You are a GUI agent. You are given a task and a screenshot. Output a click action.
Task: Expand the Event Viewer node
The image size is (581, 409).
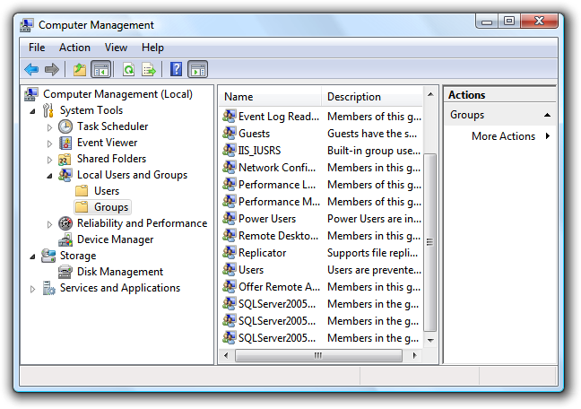coord(49,144)
